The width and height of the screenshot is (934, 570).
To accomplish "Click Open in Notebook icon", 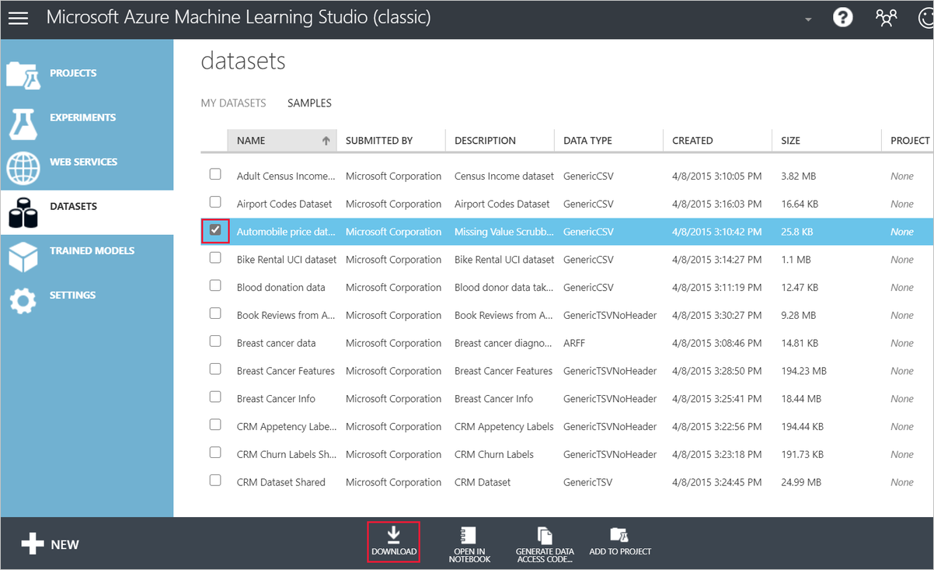I will coord(469,535).
